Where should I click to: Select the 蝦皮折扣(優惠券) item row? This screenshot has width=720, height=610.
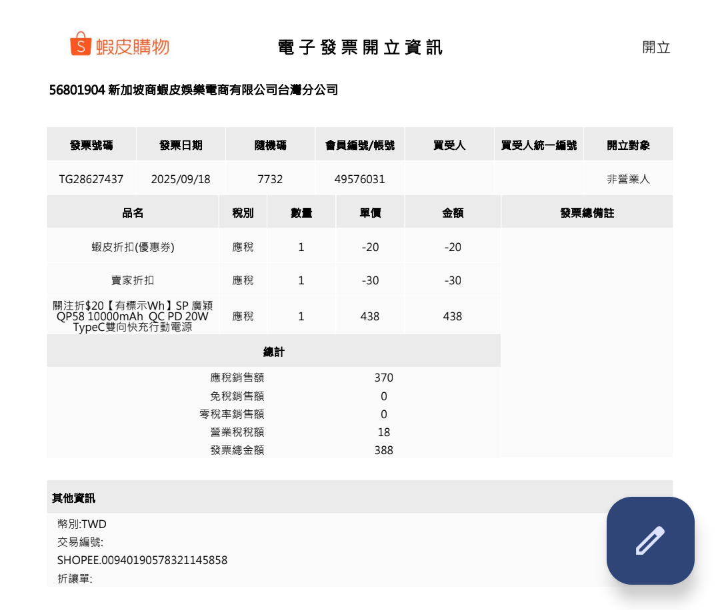click(133, 247)
